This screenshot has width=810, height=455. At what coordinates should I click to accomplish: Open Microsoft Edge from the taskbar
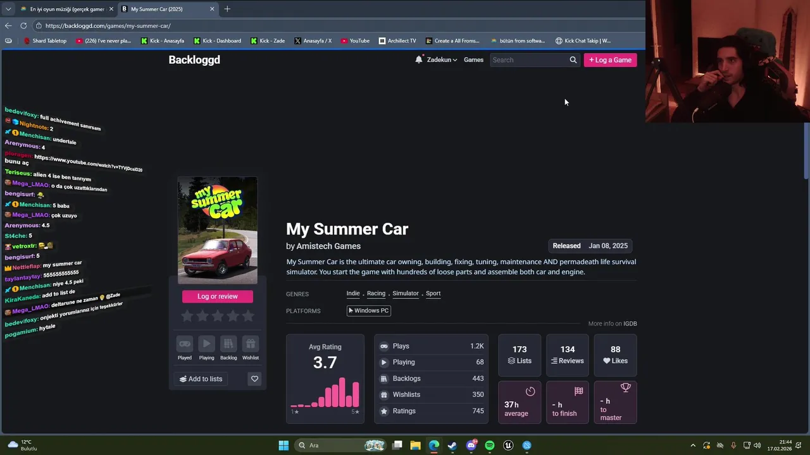[433, 446]
